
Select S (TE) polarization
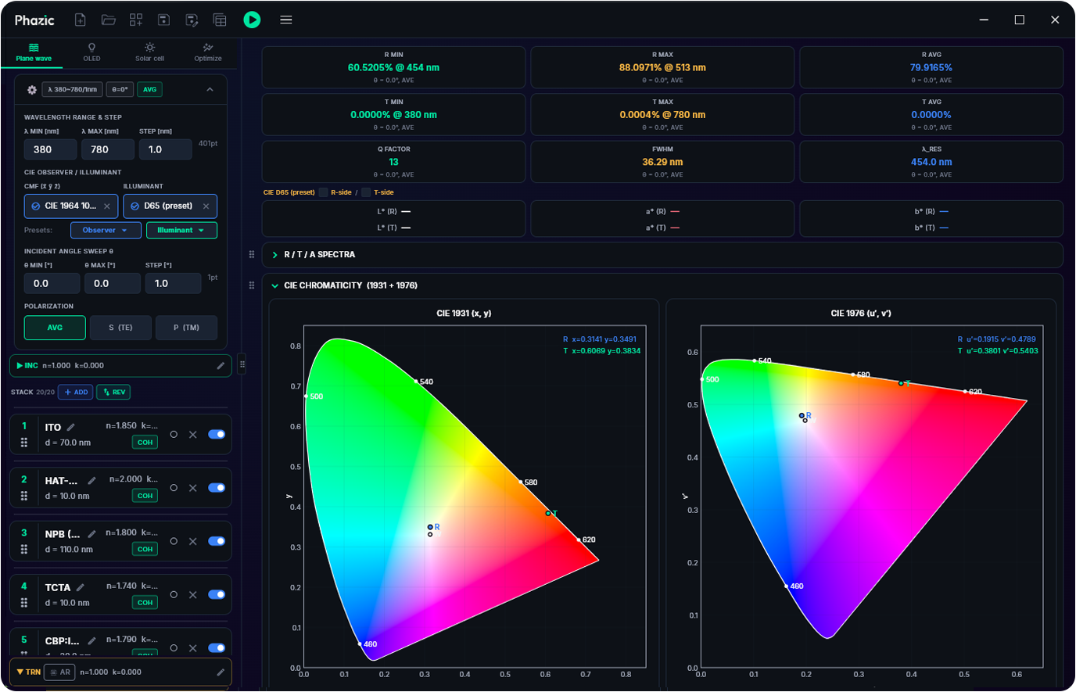coord(120,328)
